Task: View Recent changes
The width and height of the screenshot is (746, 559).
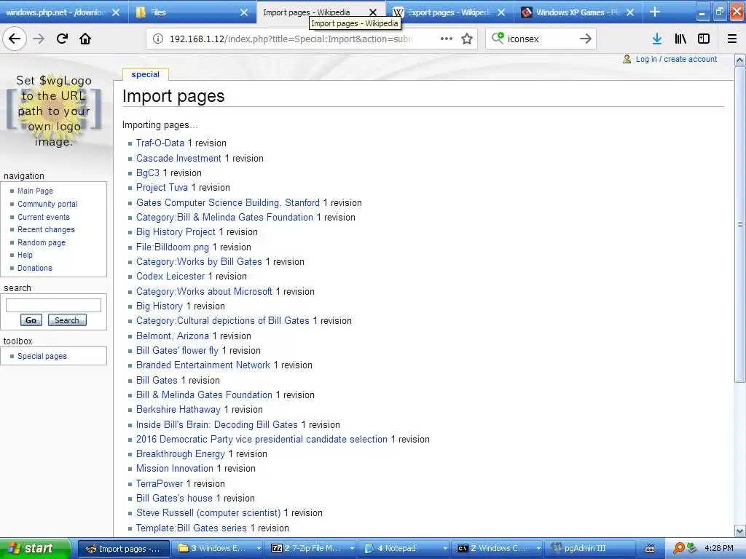Action: [x=46, y=229]
